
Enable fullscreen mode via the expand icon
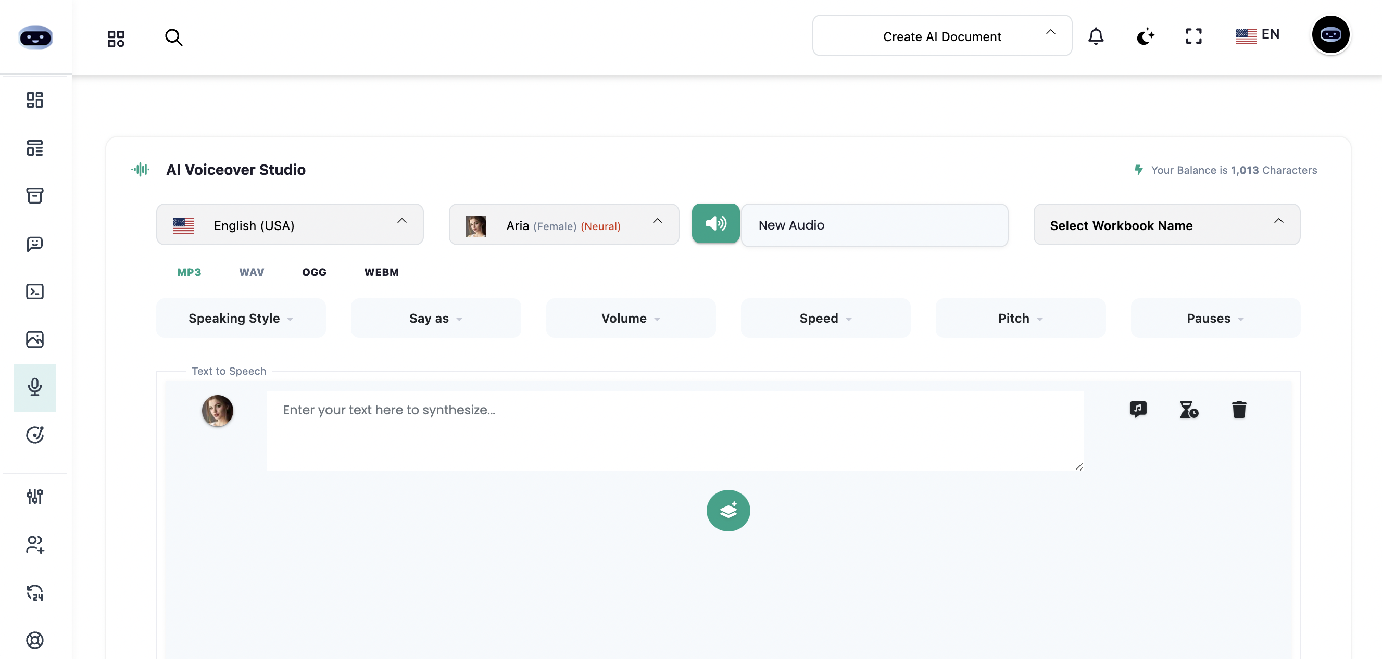[x=1193, y=36]
